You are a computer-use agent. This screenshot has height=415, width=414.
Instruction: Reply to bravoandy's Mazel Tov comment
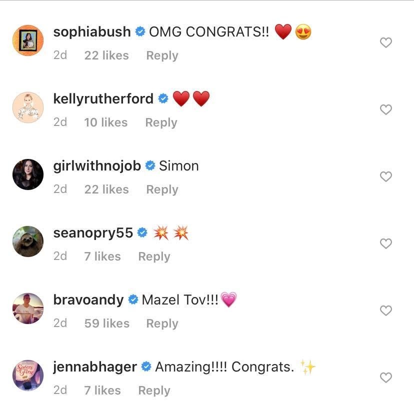click(x=162, y=323)
